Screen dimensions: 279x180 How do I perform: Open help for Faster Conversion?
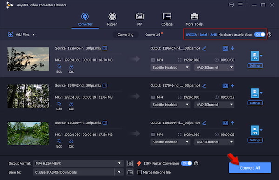[x=196, y=163]
